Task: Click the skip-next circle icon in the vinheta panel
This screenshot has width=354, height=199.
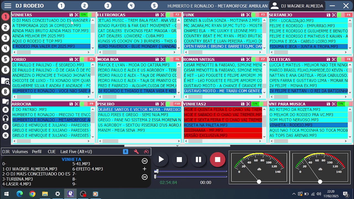Action: [x=144, y=161]
